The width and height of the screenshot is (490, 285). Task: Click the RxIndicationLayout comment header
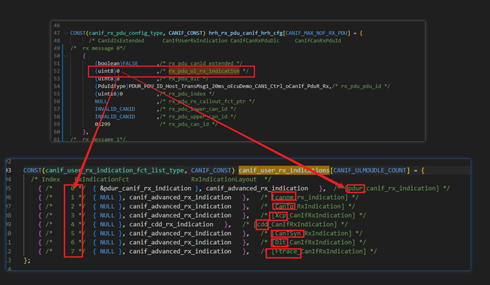click(x=224, y=180)
